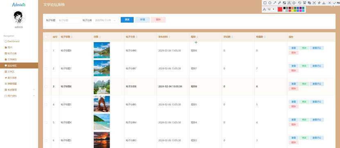Open the 帖子分类 filter dropdown
The width and height of the screenshot is (340, 148).
click(106, 20)
